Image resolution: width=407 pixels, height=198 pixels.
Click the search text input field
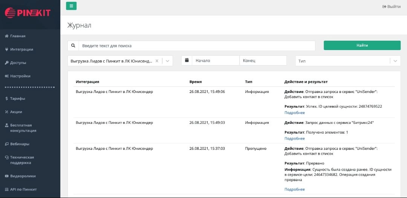tap(196, 46)
